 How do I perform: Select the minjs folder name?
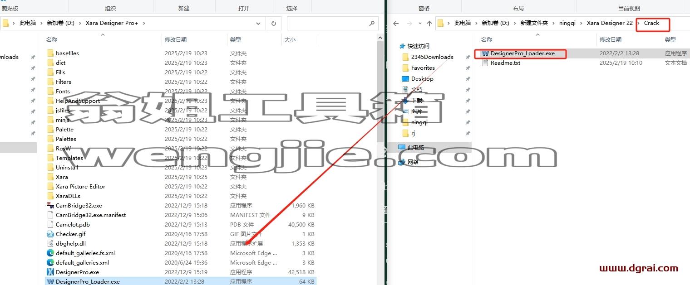(63, 120)
